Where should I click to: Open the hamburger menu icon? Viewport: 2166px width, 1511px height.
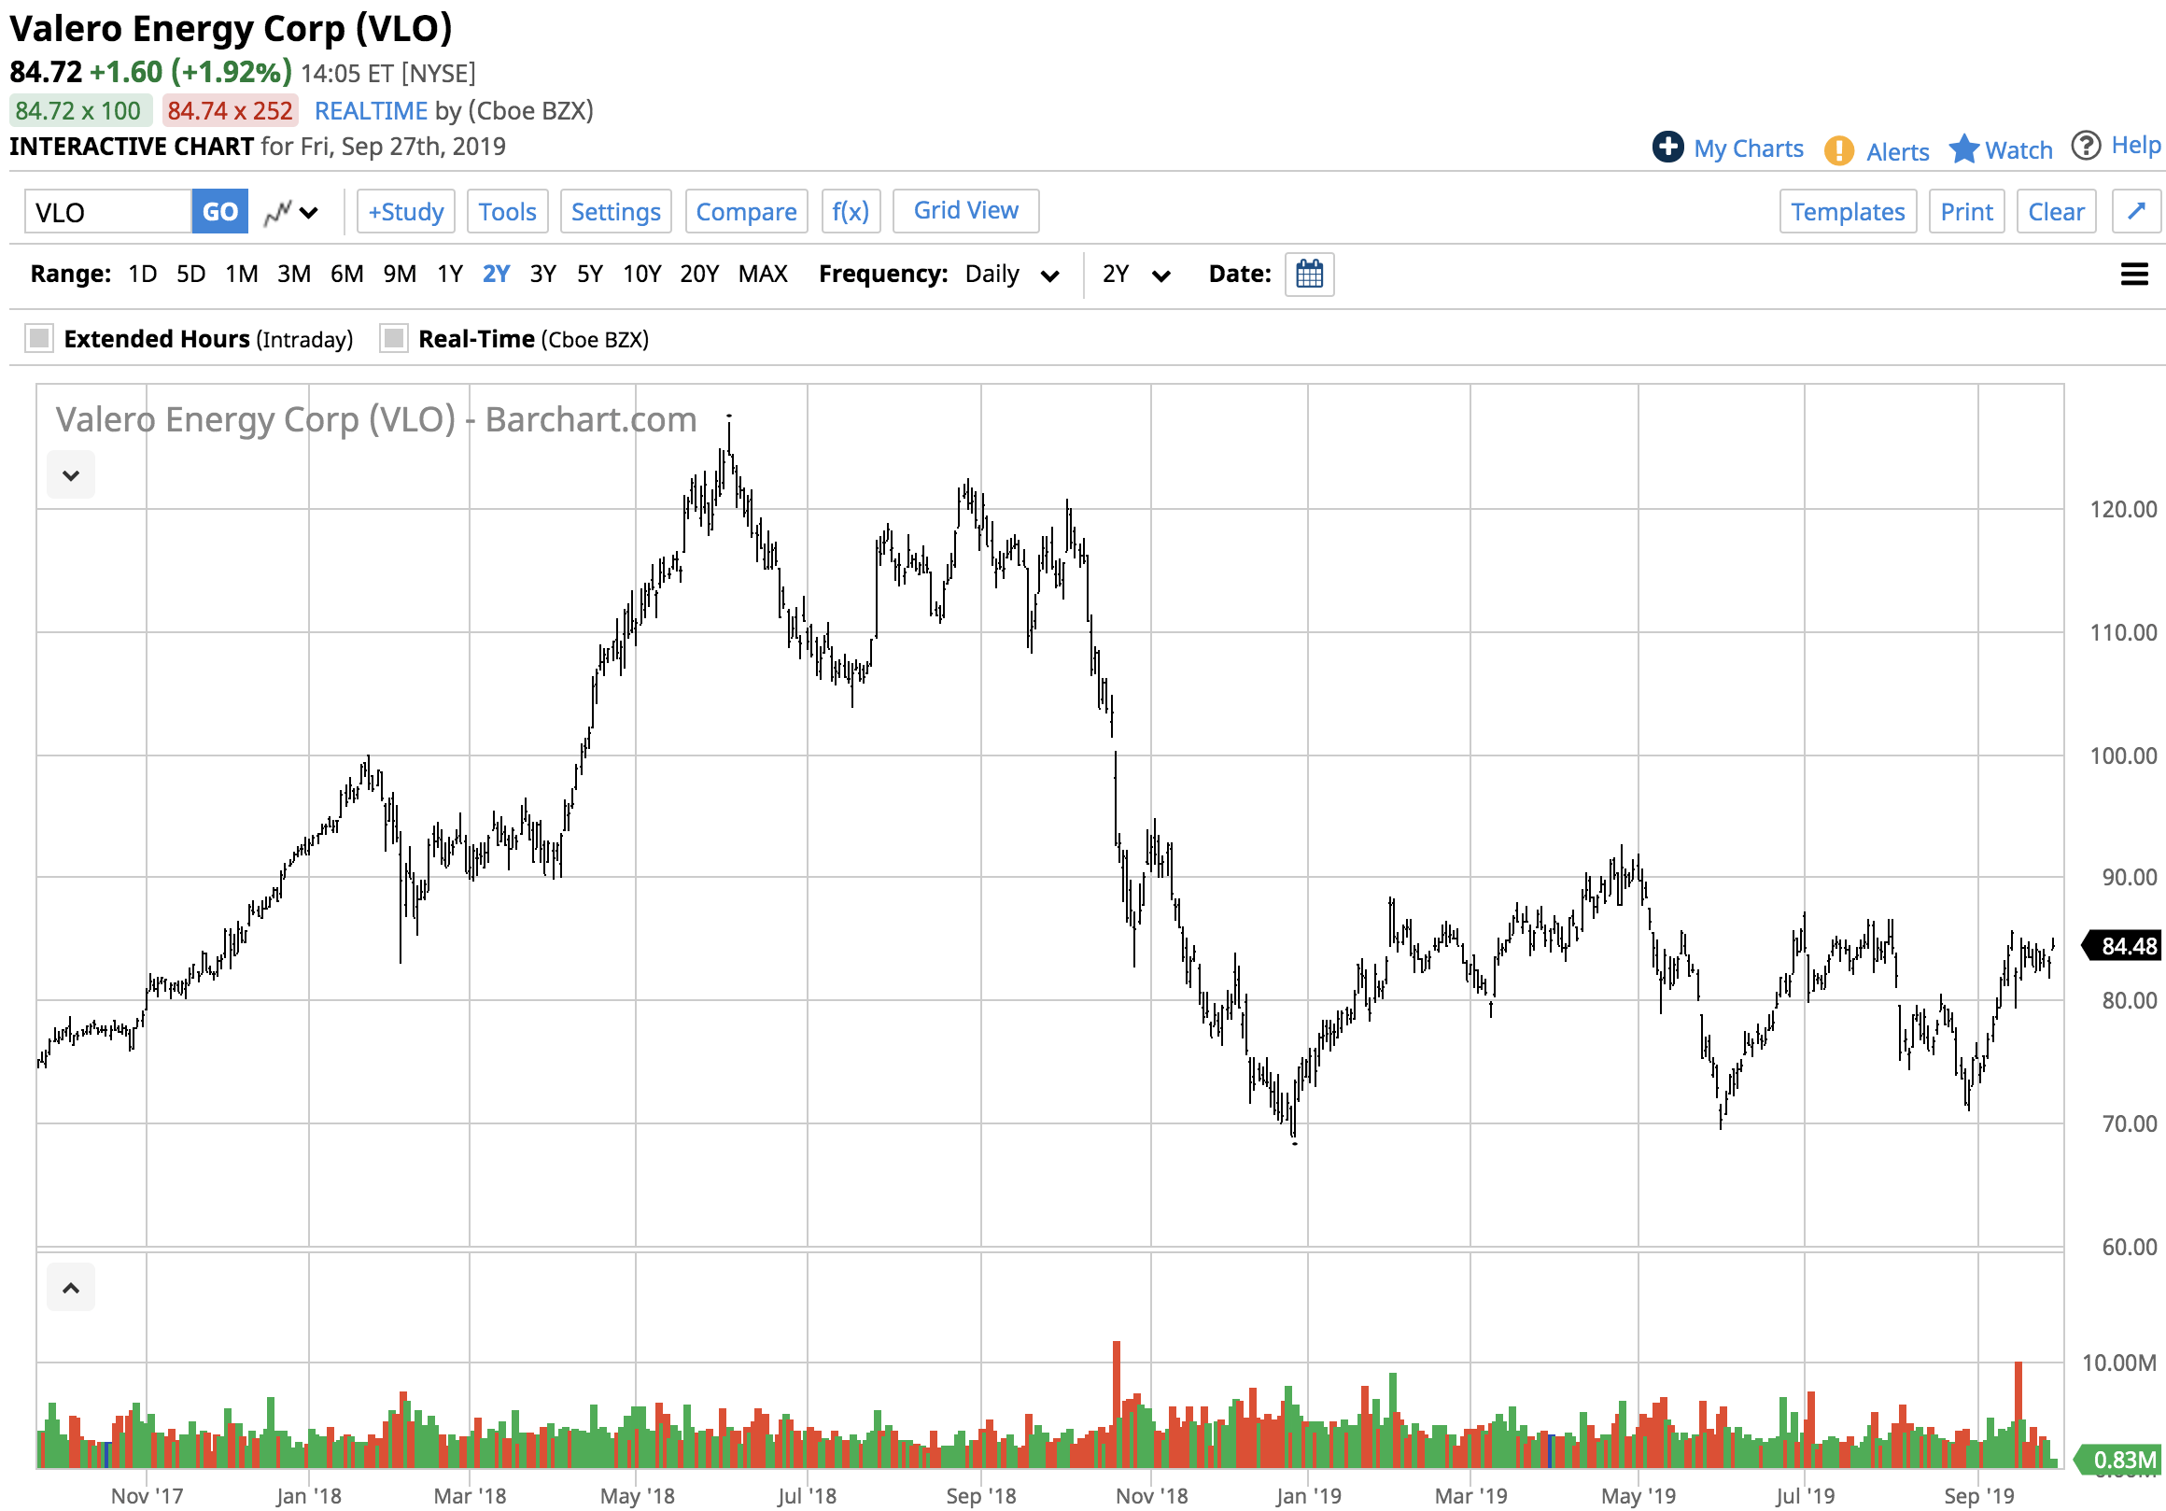coord(2133,274)
